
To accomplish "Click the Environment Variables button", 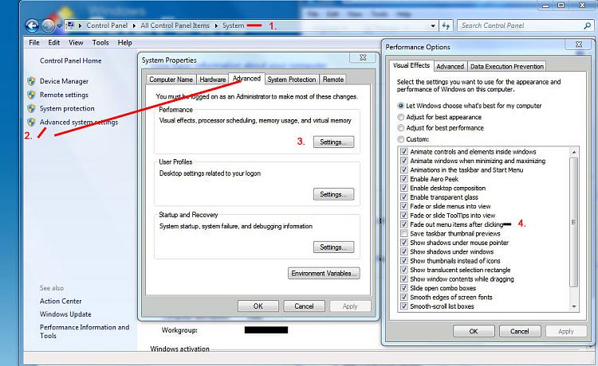I will 324,273.
